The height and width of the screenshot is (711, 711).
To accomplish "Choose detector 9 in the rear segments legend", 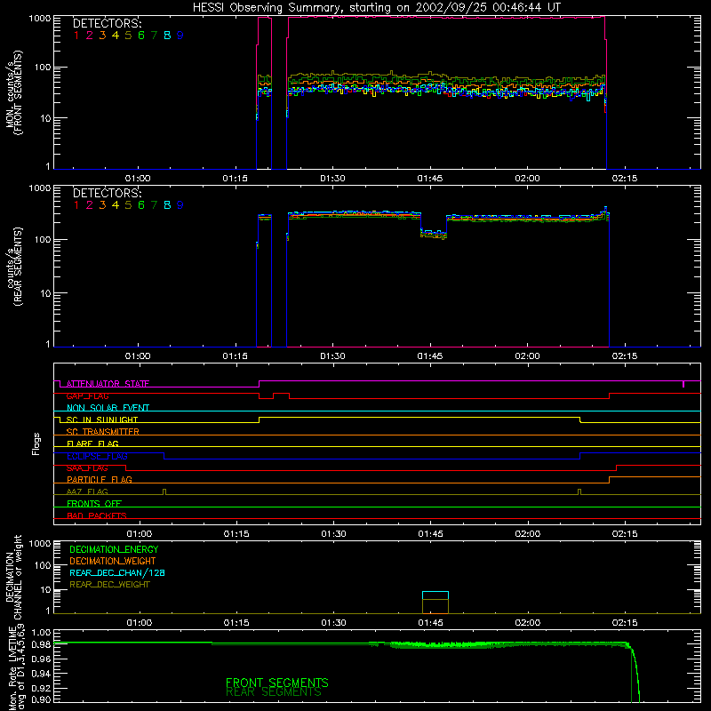I will 180,205.
